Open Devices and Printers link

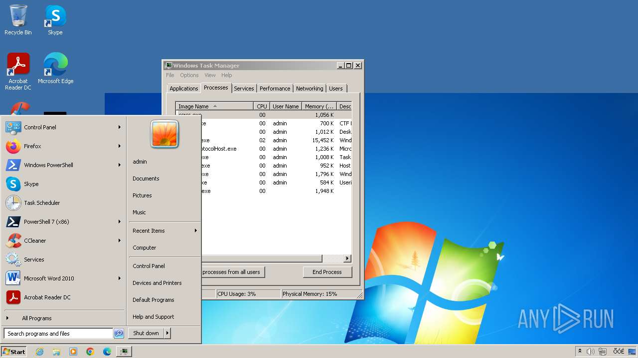click(157, 283)
